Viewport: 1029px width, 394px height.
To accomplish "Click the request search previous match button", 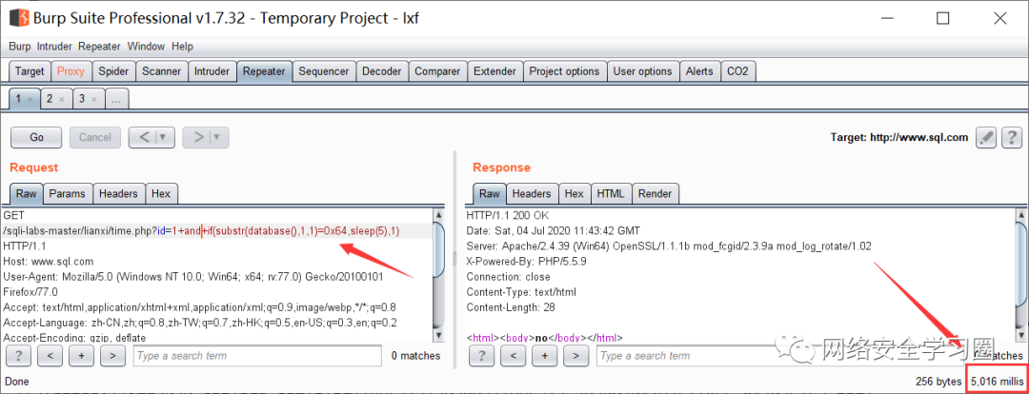I will click(x=50, y=356).
